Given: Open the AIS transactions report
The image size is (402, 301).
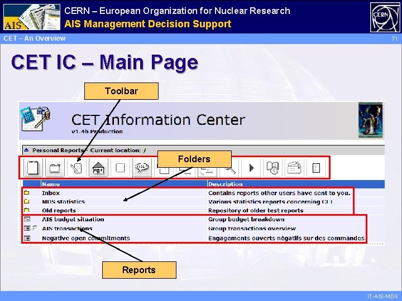Looking at the screenshot, I should pos(67,229).
